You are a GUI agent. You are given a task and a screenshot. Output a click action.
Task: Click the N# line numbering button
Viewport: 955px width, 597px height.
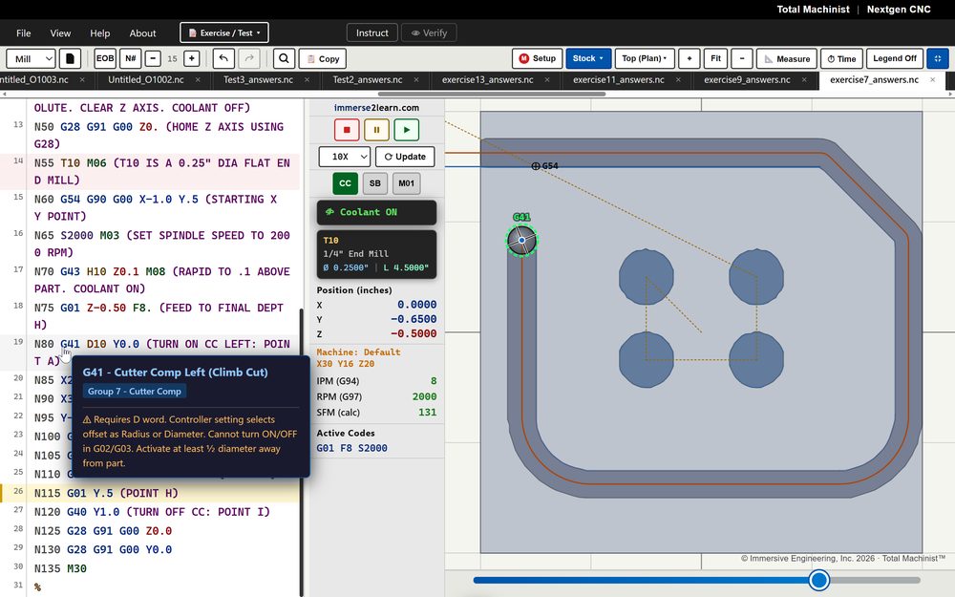coord(130,58)
